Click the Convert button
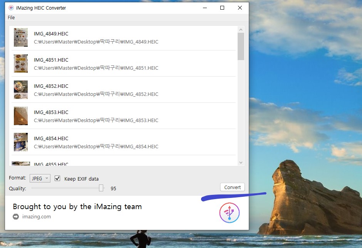362x248 pixels. (x=232, y=187)
